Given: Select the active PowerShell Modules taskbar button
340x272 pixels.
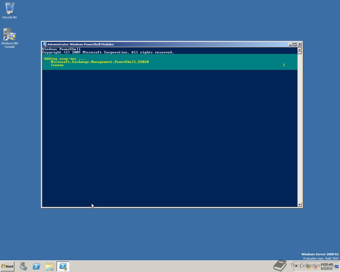Looking at the screenshot, I should (63, 266).
